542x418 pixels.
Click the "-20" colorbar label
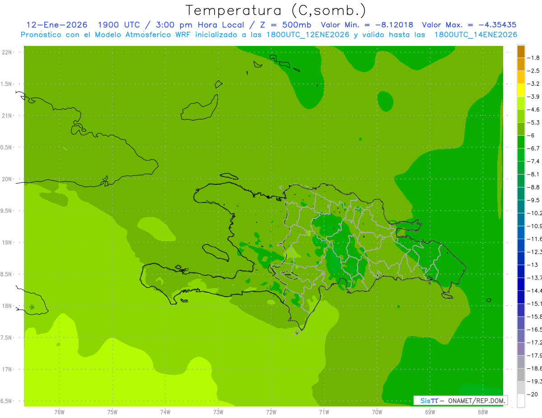click(533, 394)
